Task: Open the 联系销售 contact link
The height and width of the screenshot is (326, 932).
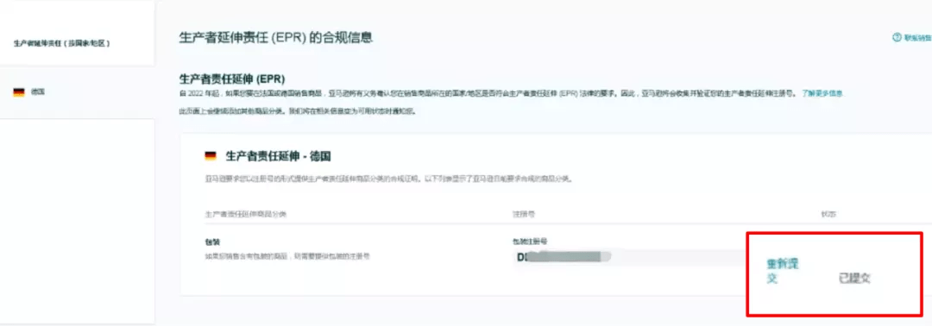Action: tap(917, 37)
